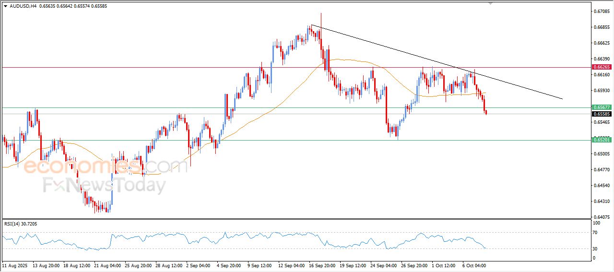
Task: Select the green 0.65201 price label
Action: pos(601,140)
